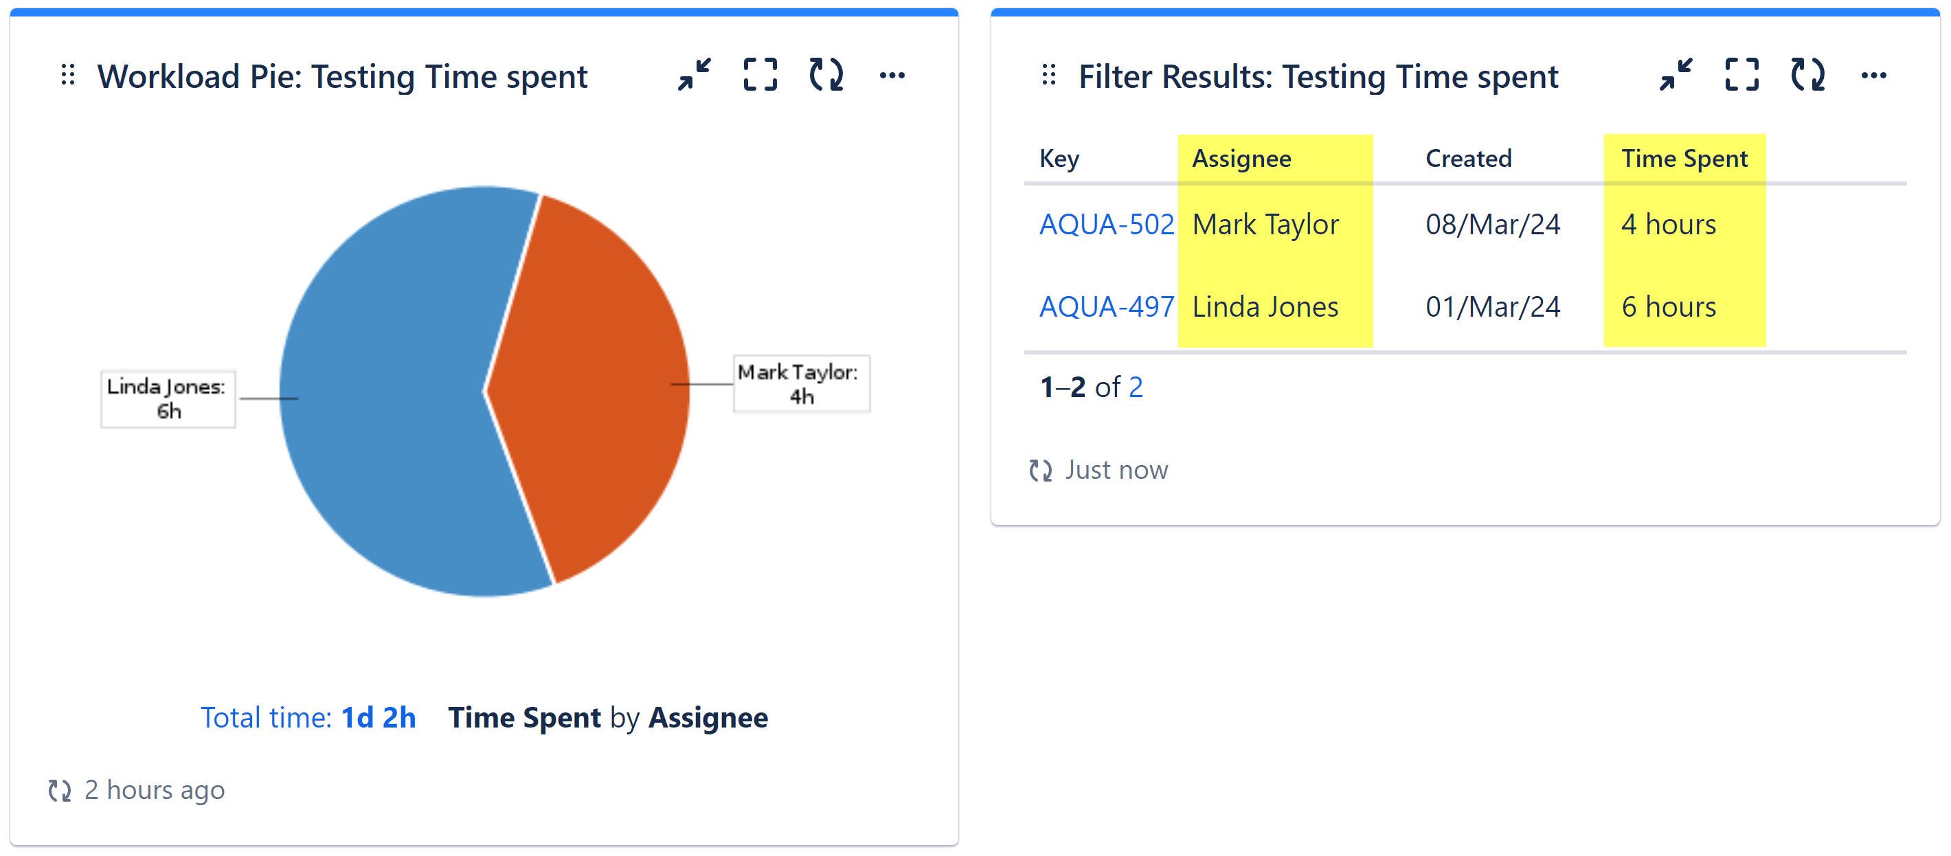Image resolution: width=1951 pixels, height=856 pixels.
Task: Grab the Workload Pie drag handle
Action: 67,74
